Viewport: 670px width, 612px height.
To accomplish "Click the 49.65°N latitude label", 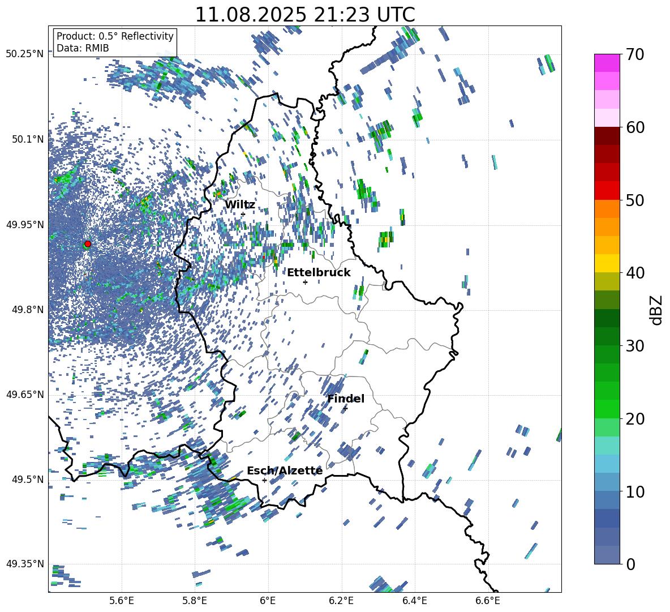I will point(25,394).
